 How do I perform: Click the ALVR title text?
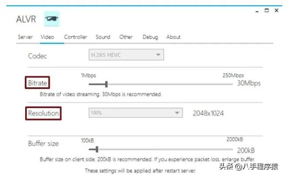26,19
